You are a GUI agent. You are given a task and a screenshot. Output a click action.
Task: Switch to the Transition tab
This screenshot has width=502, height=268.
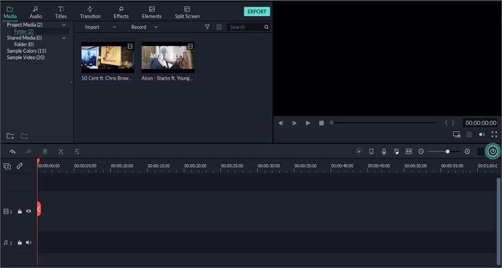[x=90, y=13]
